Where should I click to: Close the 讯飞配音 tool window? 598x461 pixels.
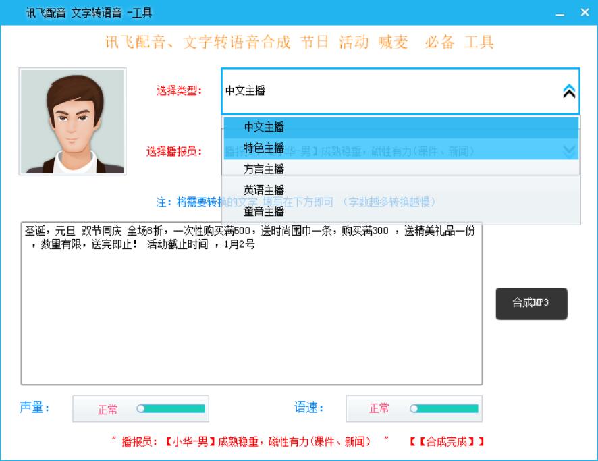584,12
